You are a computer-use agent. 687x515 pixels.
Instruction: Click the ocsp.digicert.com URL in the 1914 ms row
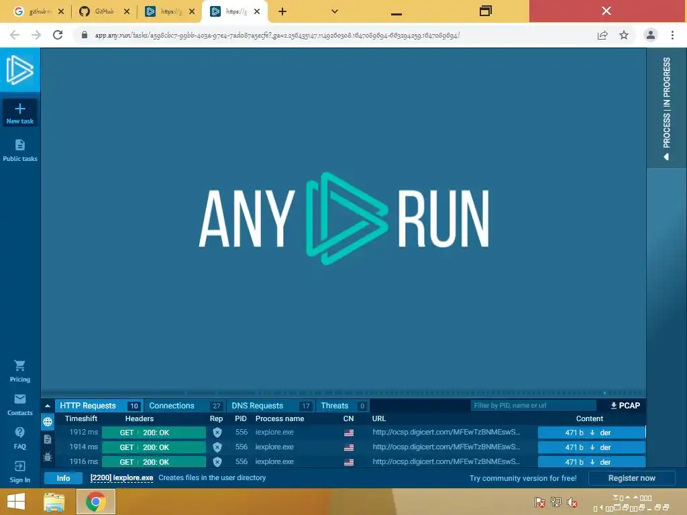[446, 447]
